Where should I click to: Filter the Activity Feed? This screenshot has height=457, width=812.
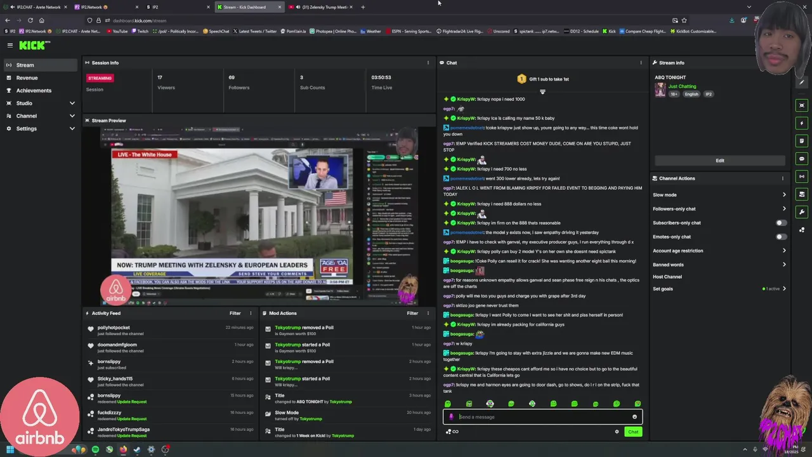235,313
